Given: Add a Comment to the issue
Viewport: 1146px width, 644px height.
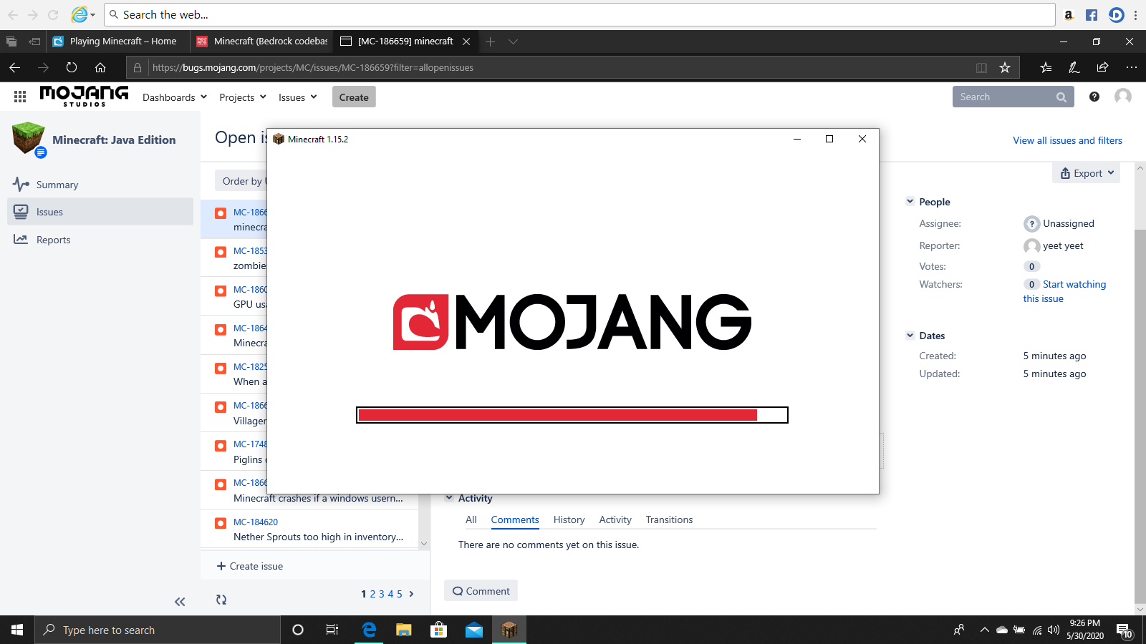Looking at the screenshot, I should point(481,591).
